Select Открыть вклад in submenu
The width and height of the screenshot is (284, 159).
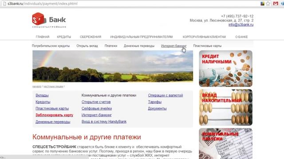(87, 46)
